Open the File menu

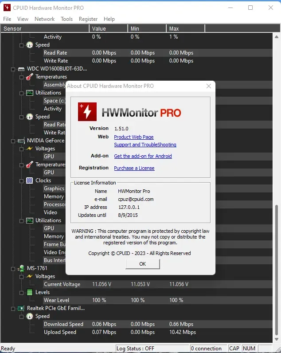click(x=7, y=19)
